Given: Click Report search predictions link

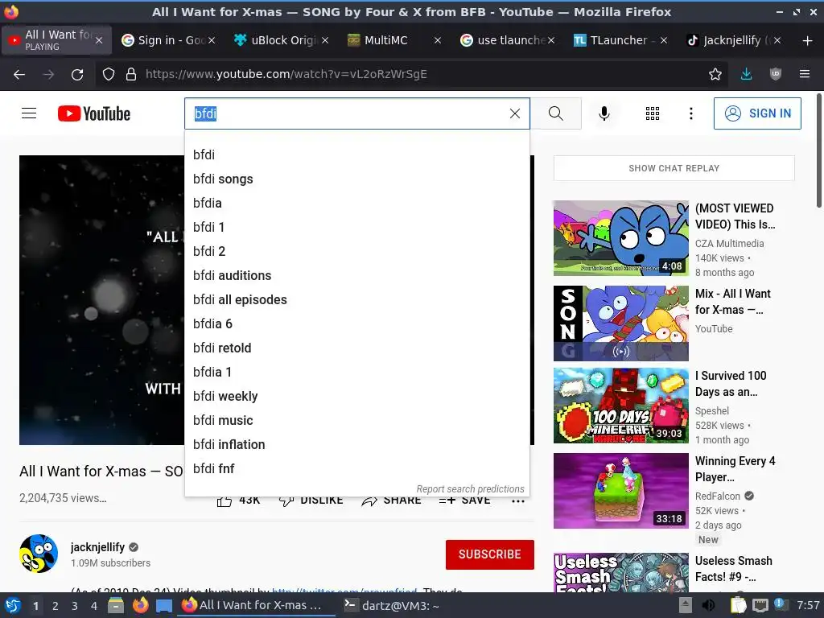Looking at the screenshot, I should pyautogui.click(x=470, y=489).
